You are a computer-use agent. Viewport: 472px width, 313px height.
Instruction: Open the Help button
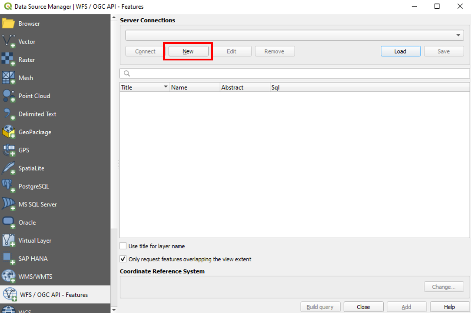(450, 307)
